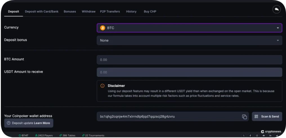The height and width of the screenshot is (138, 286).
Task: Open the LinkedIn social link
Action: coord(270,135)
